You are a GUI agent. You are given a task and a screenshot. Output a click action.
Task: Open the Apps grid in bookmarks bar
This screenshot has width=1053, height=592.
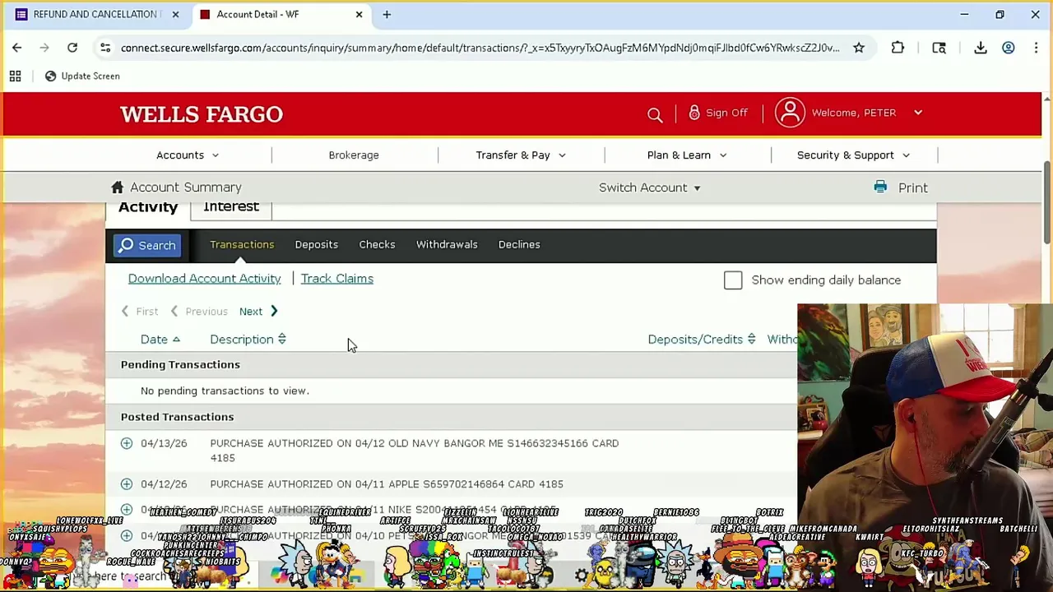click(x=15, y=76)
